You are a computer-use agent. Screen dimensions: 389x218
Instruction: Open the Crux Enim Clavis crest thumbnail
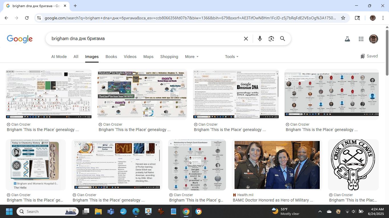click(353, 165)
